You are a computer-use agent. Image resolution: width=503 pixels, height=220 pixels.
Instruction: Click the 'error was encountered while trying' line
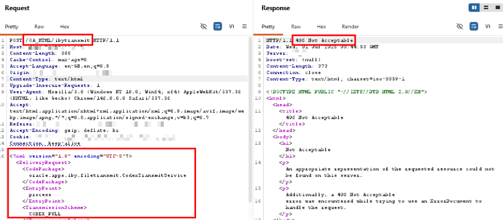[x=384, y=201]
